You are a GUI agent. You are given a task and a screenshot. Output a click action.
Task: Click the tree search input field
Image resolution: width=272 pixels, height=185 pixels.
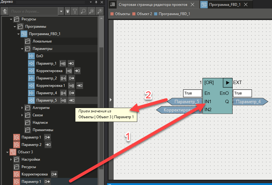pyautogui.click(x=34, y=11)
